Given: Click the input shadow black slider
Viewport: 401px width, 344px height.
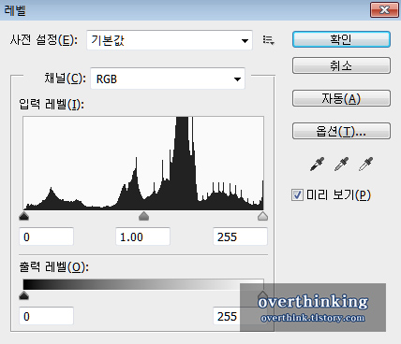Looking at the screenshot, I should tap(23, 216).
